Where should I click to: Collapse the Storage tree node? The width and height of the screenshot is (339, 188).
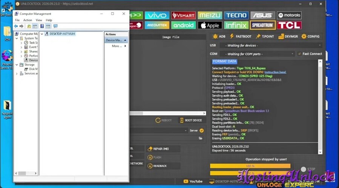(17, 65)
